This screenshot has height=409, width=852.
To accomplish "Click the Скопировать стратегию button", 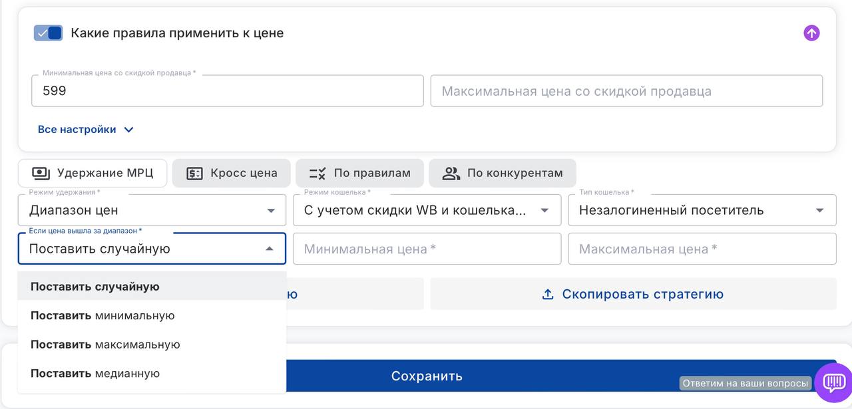I will pyautogui.click(x=633, y=294).
